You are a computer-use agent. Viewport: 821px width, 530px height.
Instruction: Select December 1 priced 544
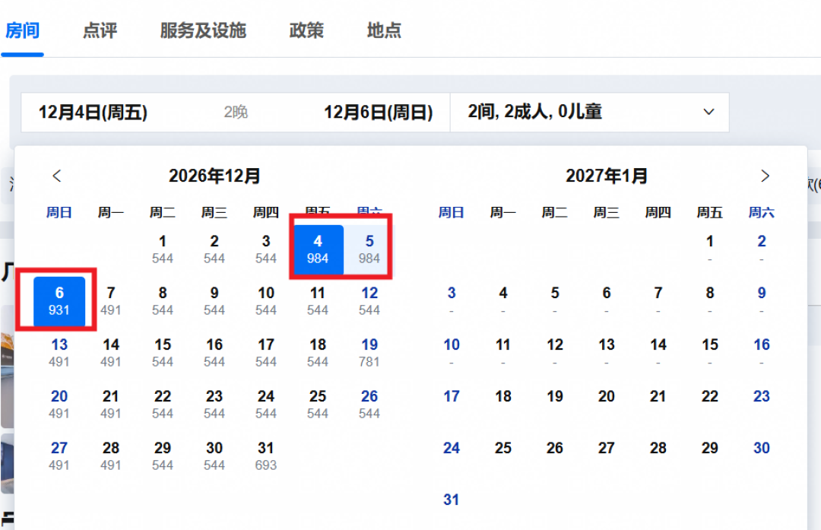(163, 249)
